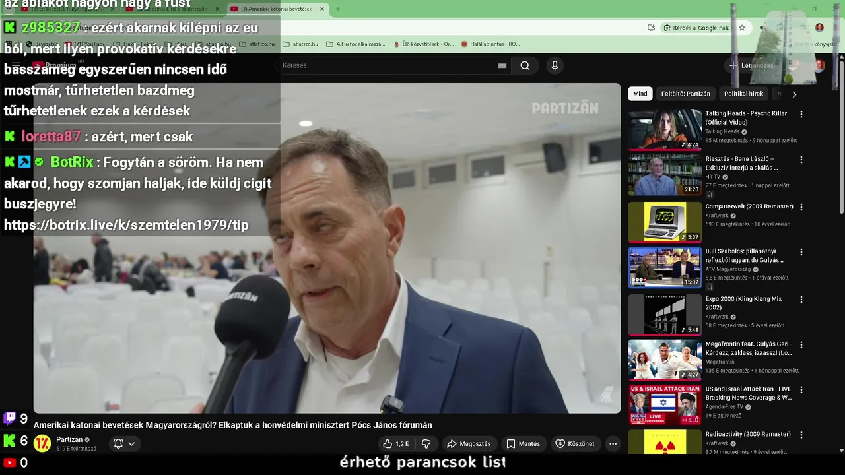This screenshot has width=845, height=475.
Task: Open YouTube account avatar menu
Action: click(819, 65)
